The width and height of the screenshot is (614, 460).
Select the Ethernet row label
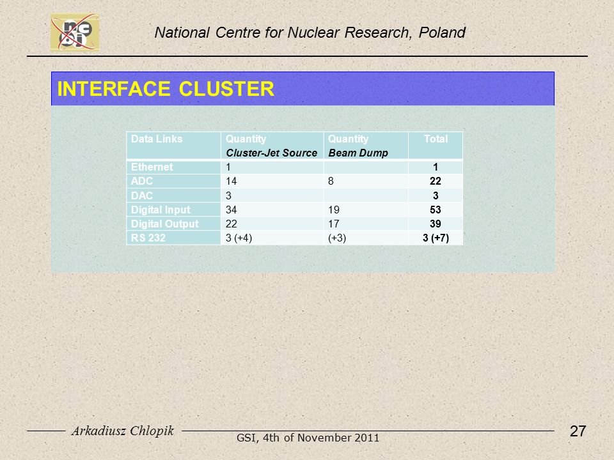[x=152, y=167]
